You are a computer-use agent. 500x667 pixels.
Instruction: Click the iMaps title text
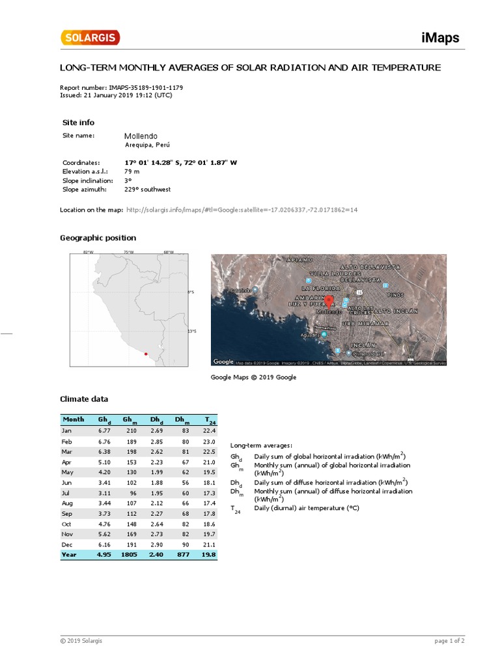pos(440,37)
